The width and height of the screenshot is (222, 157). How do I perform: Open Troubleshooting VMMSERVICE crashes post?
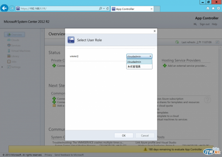[x=88, y=143]
